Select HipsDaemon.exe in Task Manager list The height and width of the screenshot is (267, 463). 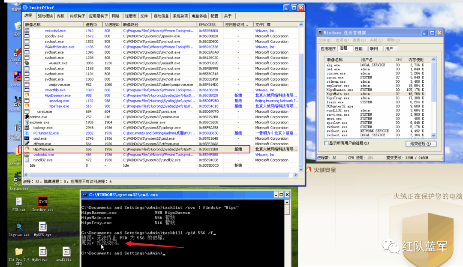pyautogui.click(x=377, y=90)
